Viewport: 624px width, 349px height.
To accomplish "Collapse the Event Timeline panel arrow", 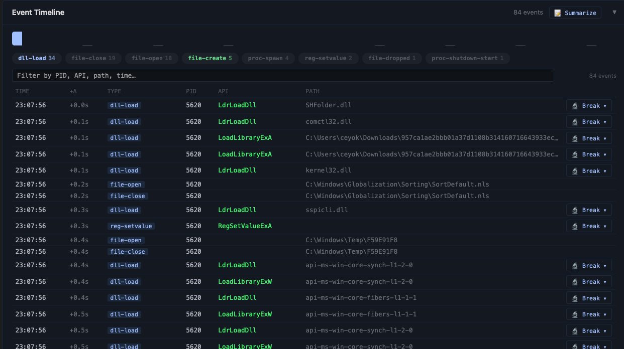I will [x=614, y=13].
